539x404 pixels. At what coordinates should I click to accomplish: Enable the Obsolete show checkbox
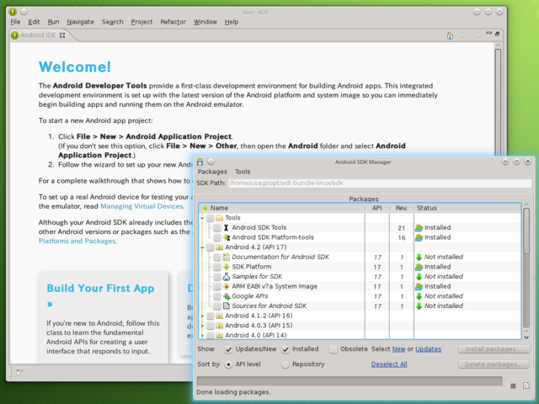pyautogui.click(x=334, y=349)
